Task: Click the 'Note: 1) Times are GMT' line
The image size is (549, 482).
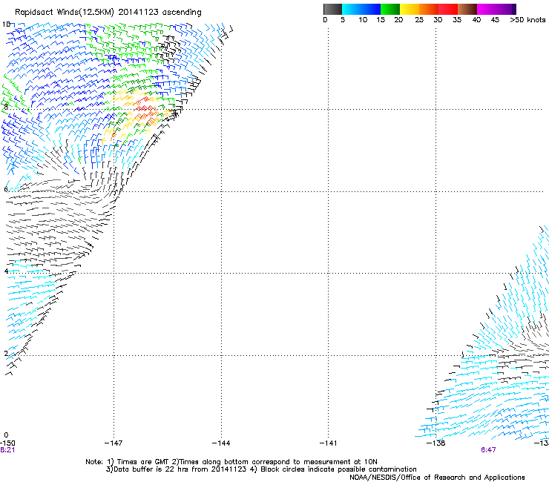Action: tap(231, 462)
